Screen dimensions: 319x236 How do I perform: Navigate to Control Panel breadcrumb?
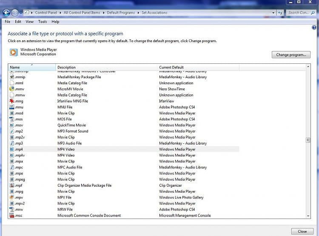point(46,13)
